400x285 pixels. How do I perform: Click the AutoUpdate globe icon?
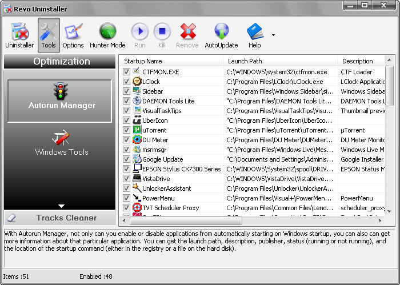(x=221, y=35)
